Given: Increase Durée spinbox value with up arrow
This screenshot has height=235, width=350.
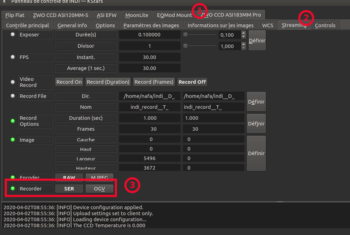Looking at the screenshot, I should [x=243, y=33].
